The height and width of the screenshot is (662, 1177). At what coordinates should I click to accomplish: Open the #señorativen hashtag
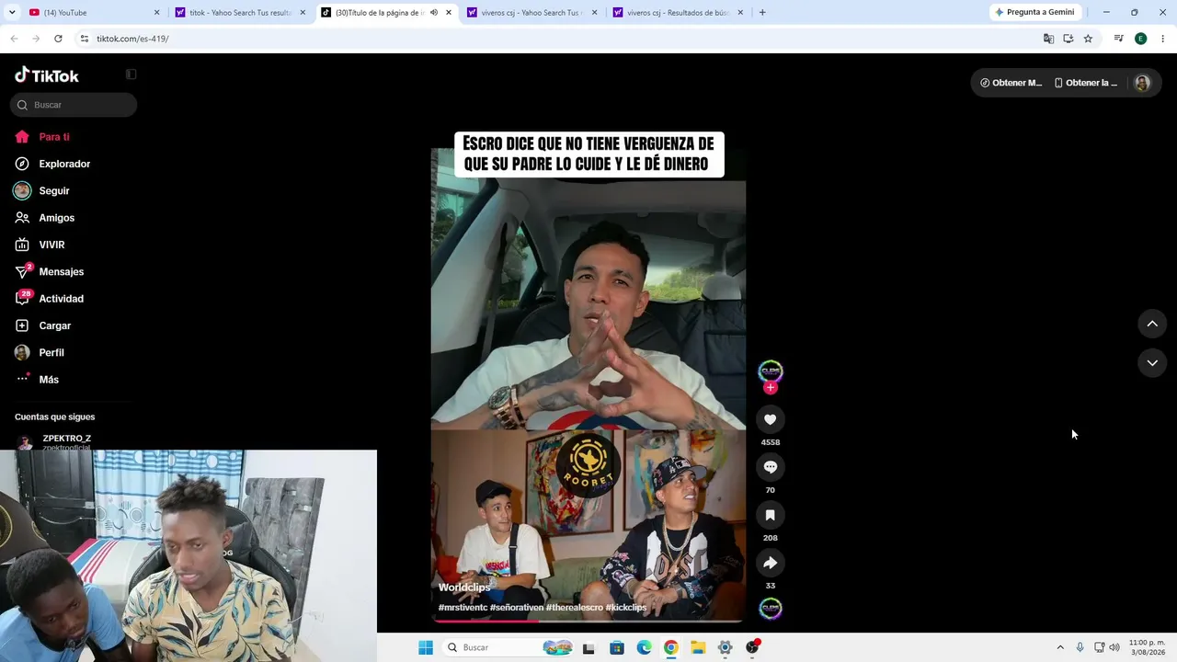pyautogui.click(x=516, y=608)
